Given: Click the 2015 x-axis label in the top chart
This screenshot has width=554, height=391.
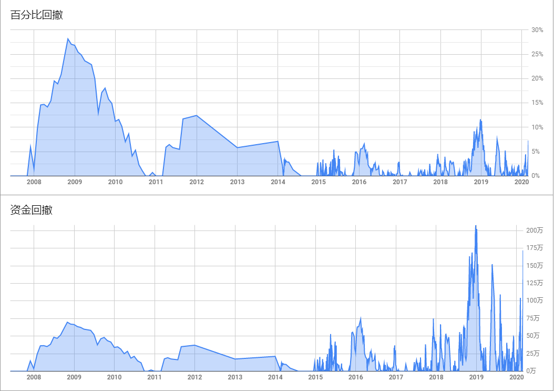Looking at the screenshot, I should coord(319,182).
